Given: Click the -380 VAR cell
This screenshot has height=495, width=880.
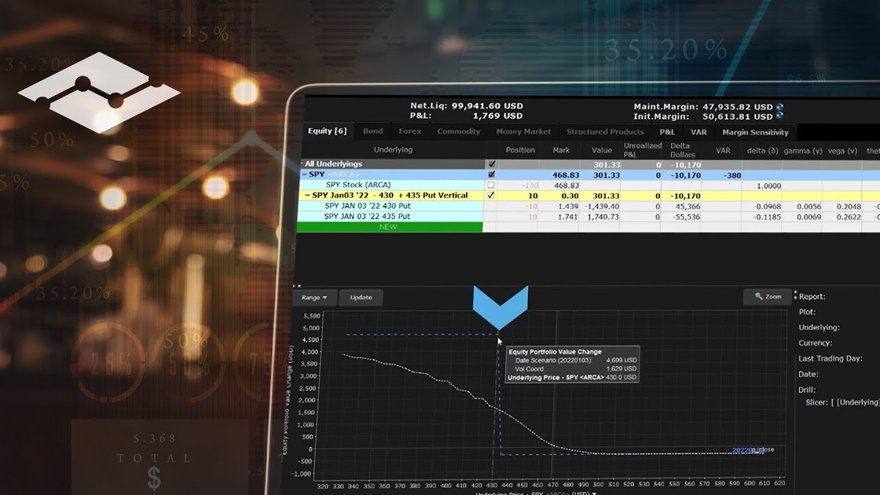Looking at the screenshot, I should tap(733, 175).
